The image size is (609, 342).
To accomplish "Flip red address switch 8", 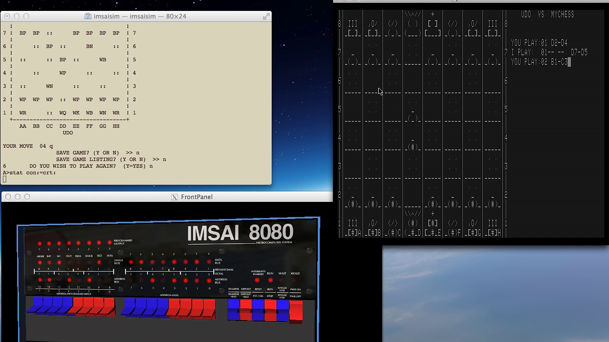I will click(x=107, y=307).
